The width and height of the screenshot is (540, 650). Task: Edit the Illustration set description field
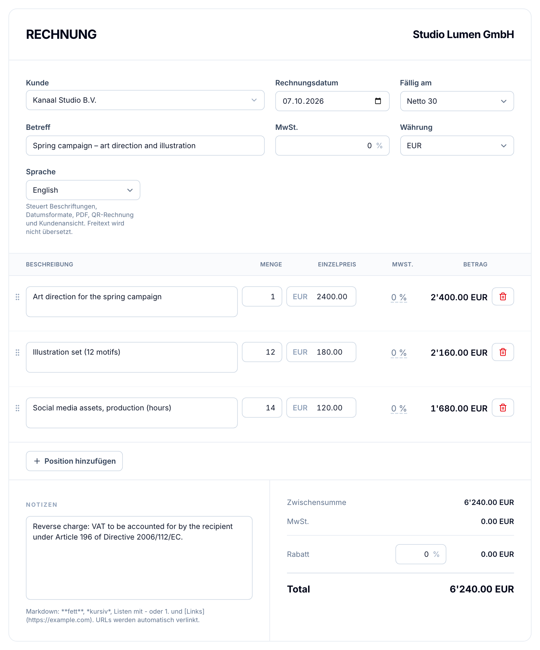[132, 357]
